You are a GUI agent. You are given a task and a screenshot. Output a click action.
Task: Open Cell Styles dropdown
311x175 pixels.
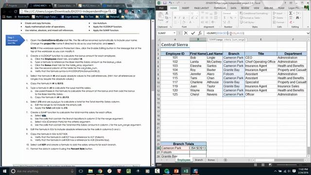(x=247, y=22)
